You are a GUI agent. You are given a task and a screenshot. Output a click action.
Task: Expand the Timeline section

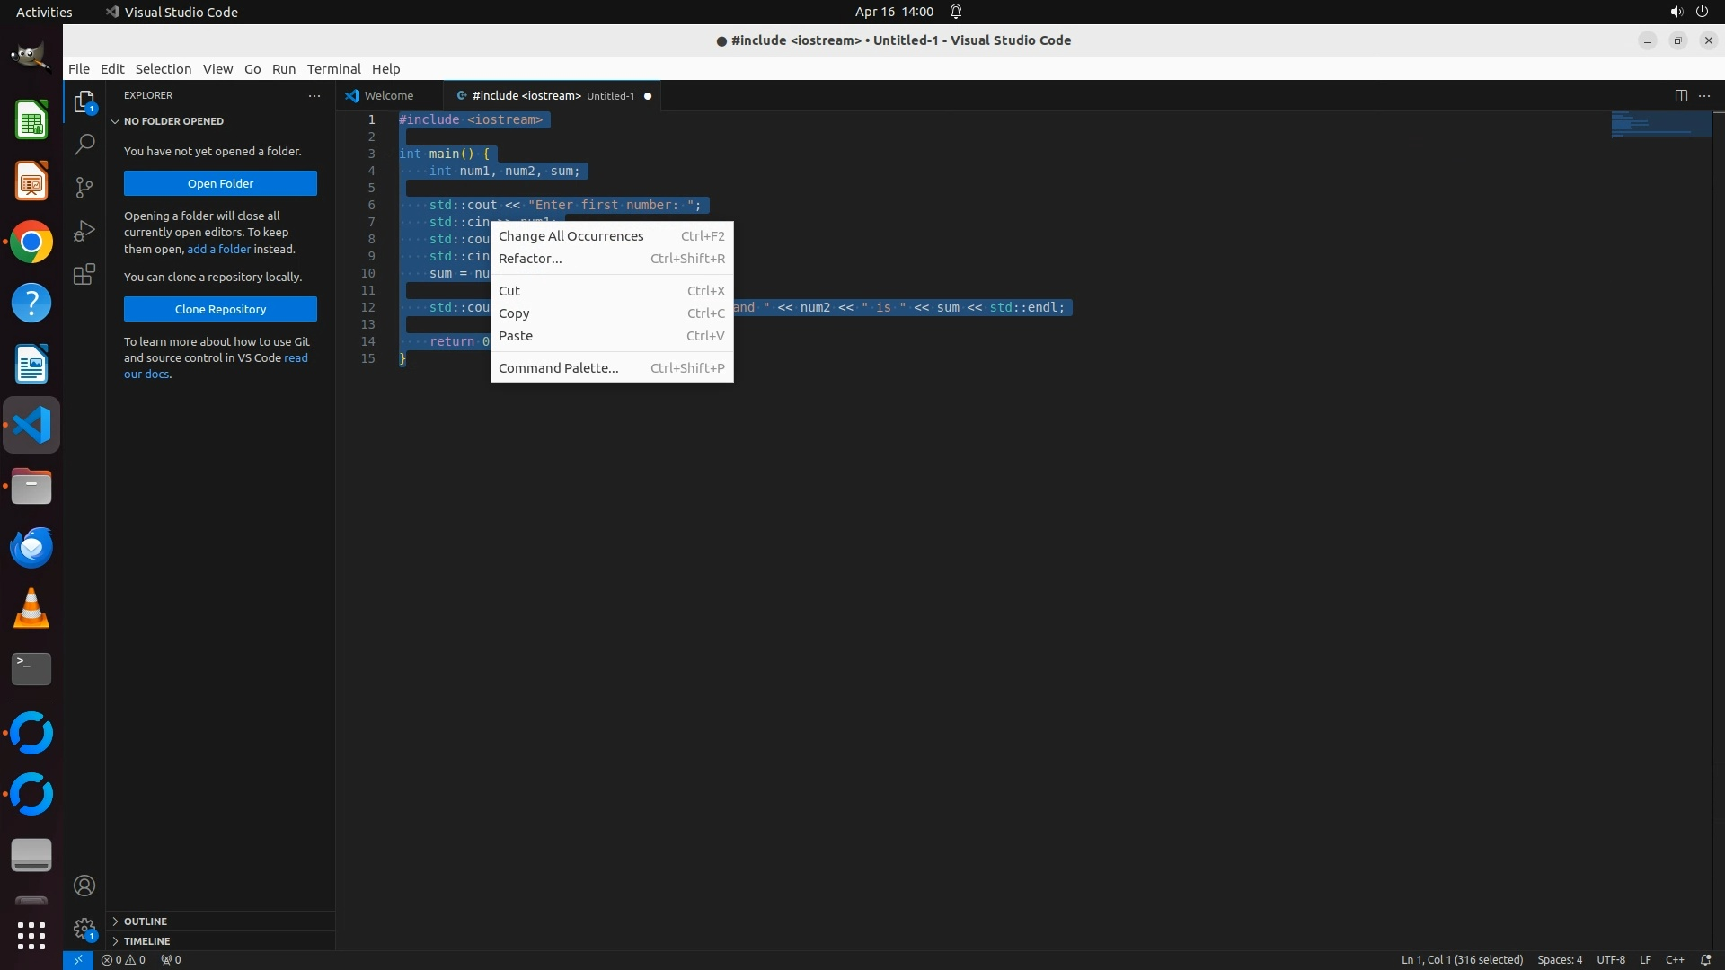point(146,941)
